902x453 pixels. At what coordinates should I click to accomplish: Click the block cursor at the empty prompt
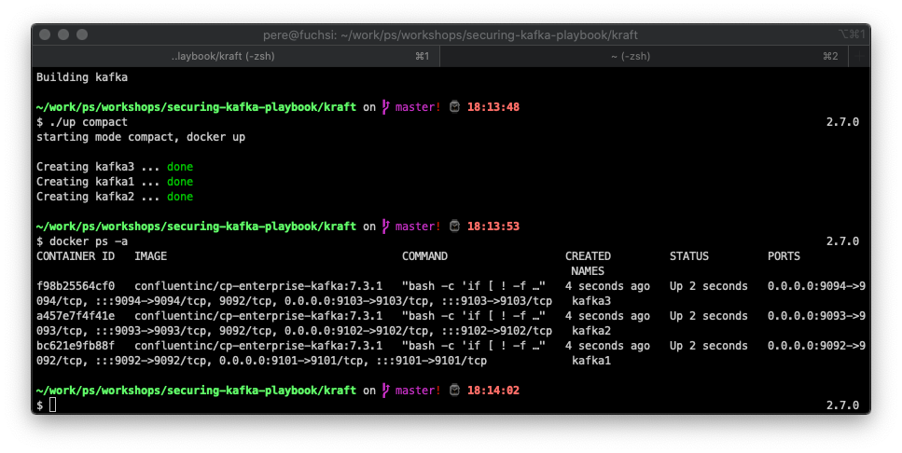coord(53,405)
